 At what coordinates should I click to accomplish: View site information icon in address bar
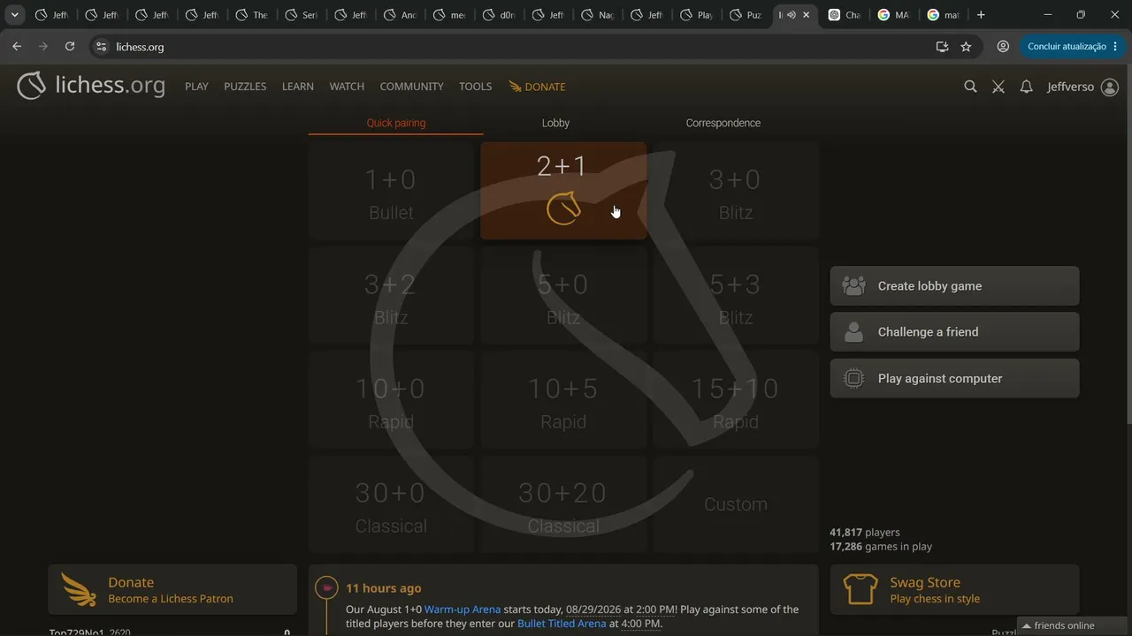[x=101, y=47]
